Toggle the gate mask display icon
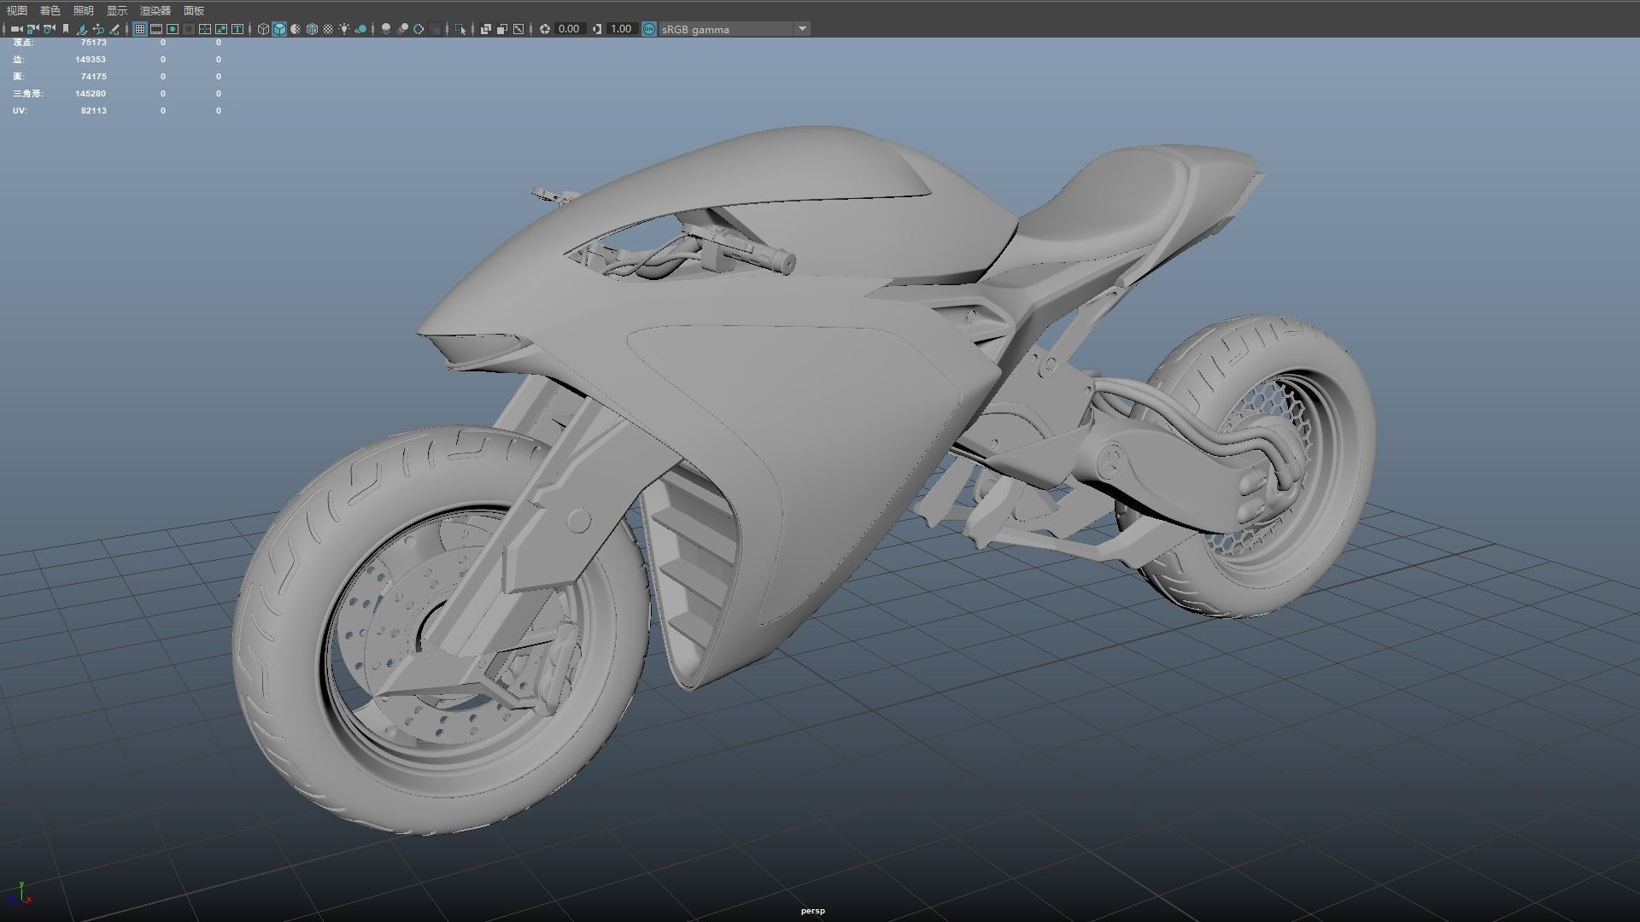 tap(188, 28)
